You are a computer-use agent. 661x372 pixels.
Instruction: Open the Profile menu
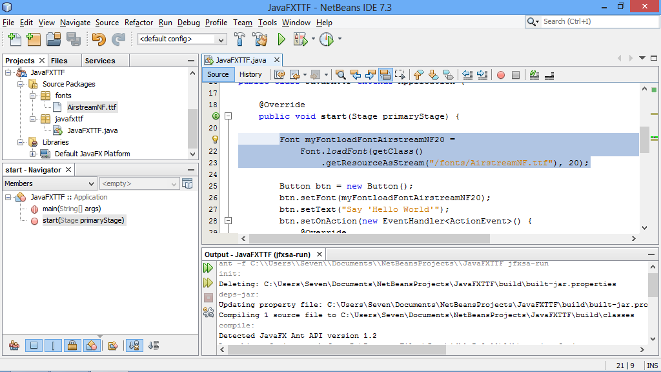point(216,23)
